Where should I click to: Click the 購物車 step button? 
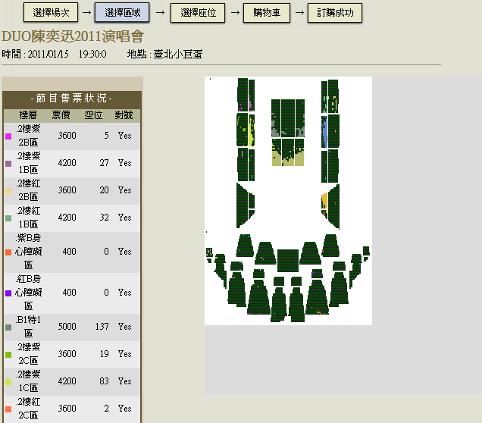[267, 13]
